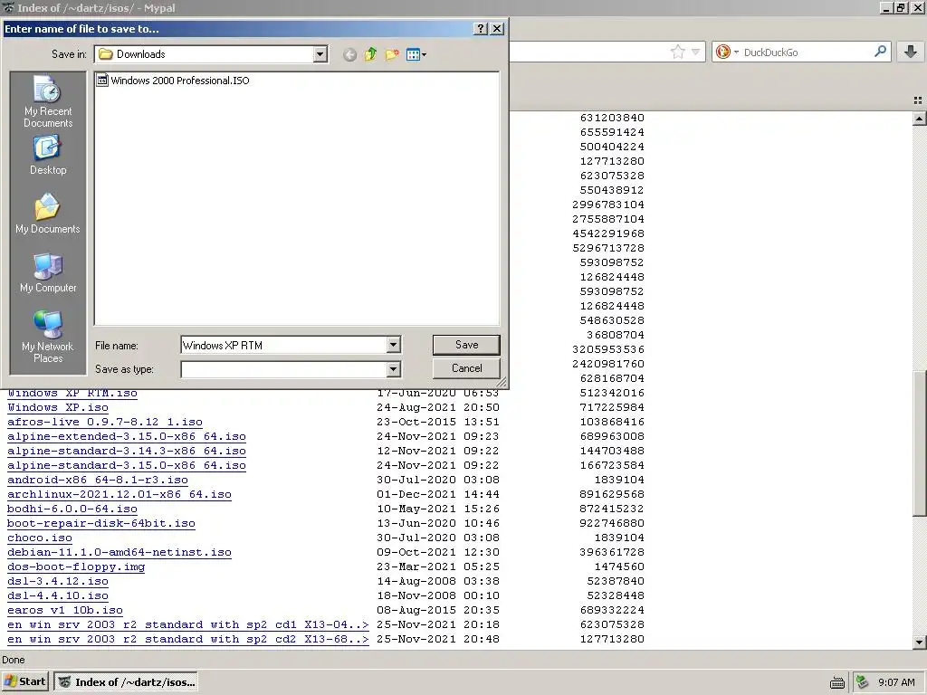The image size is (927, 695).
Task: Open the bodhi-6.0.0-64.iso link
Action: (x=72, y=509)
